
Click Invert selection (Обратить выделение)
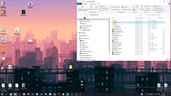[x=159, y=10]
